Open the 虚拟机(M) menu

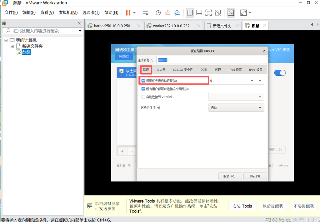point(68,13)
